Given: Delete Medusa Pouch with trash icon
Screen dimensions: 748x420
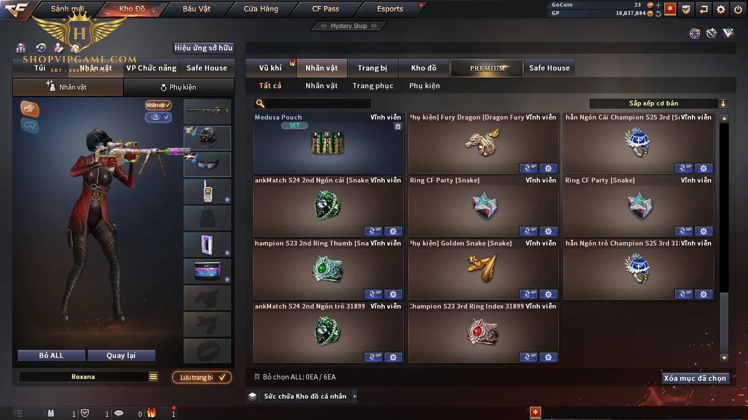Looking at the screenshot, I should click(398, 126).
